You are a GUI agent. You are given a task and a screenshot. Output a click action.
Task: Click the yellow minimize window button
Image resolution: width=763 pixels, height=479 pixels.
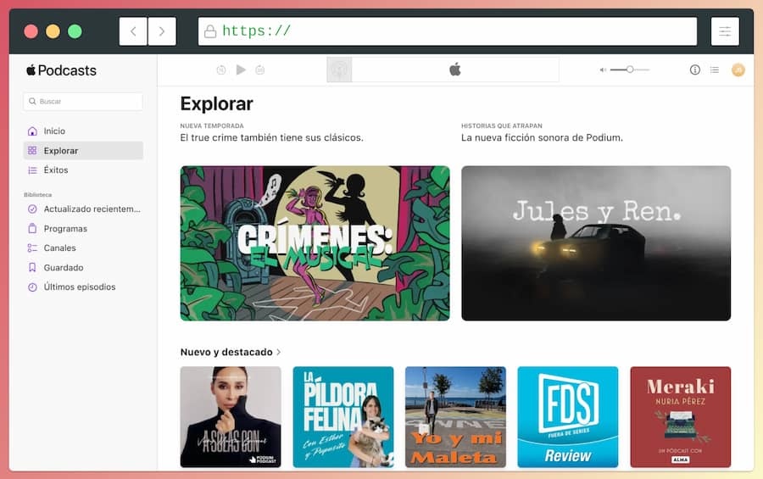(x=53, y=31)
